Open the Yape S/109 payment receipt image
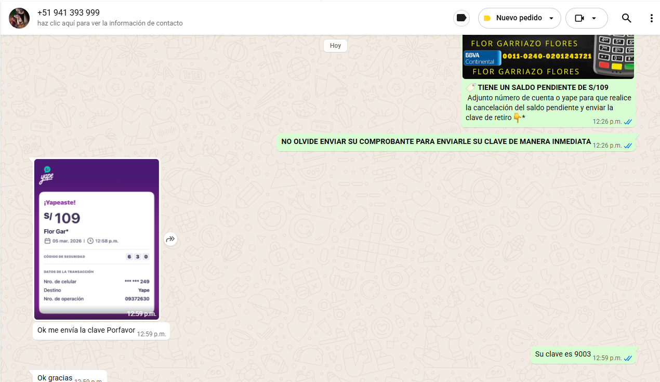 97,239
